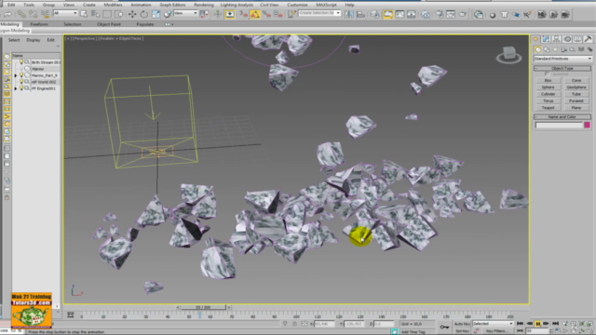The width and height of the screenshot is (596, 335).
Task: Click the object name input field
Action: tap(559, 125)
